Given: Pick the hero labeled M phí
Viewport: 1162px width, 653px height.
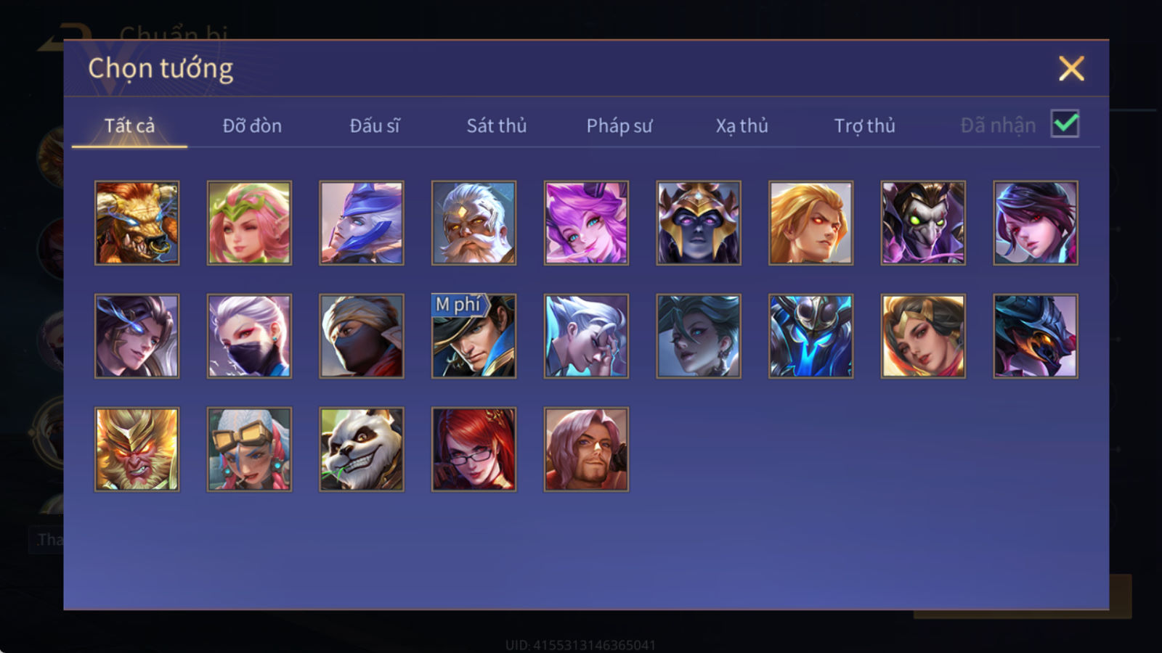Looking at the screenshot, I should [474, 336].
